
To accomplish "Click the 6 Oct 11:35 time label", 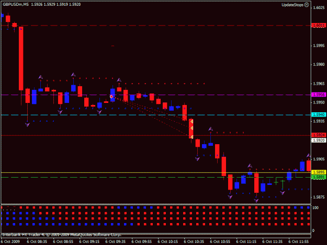I will pos(273,241).
